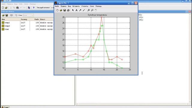The width and height of the screenshot is (192, 108).
Task: Open Web menu in MATLAB main window
Action: (x=21, y=4)
